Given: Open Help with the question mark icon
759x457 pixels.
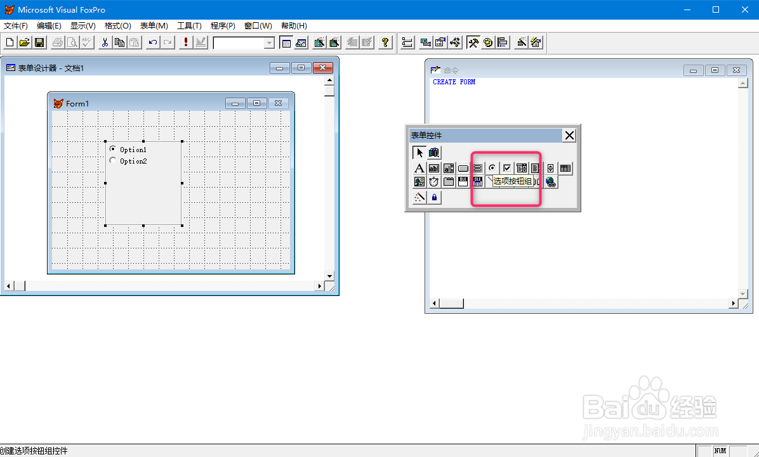Looking at the screenshot, I should click(385, 42).
